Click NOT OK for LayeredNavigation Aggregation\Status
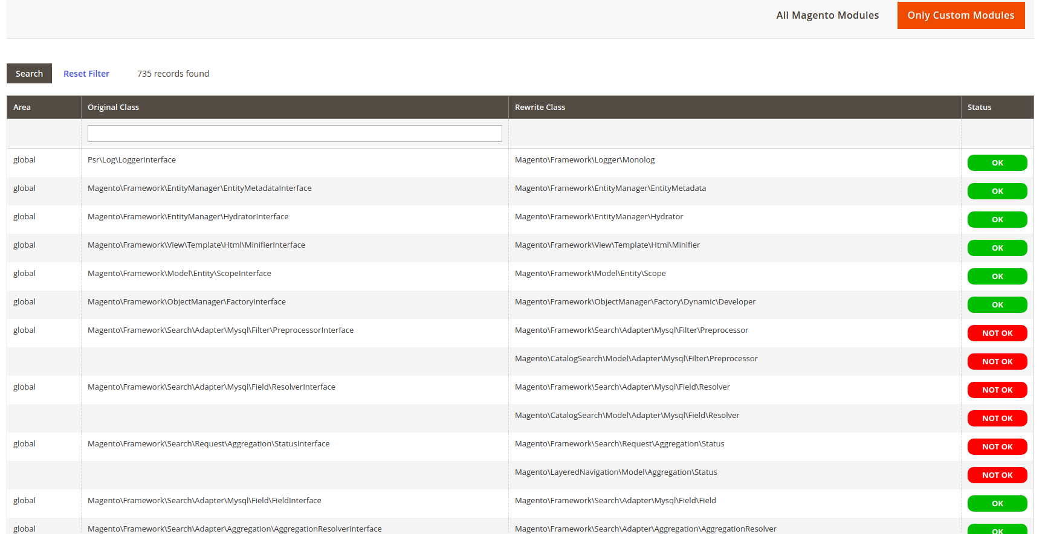This screenshot has height=534, width=1048. [997, 475]
